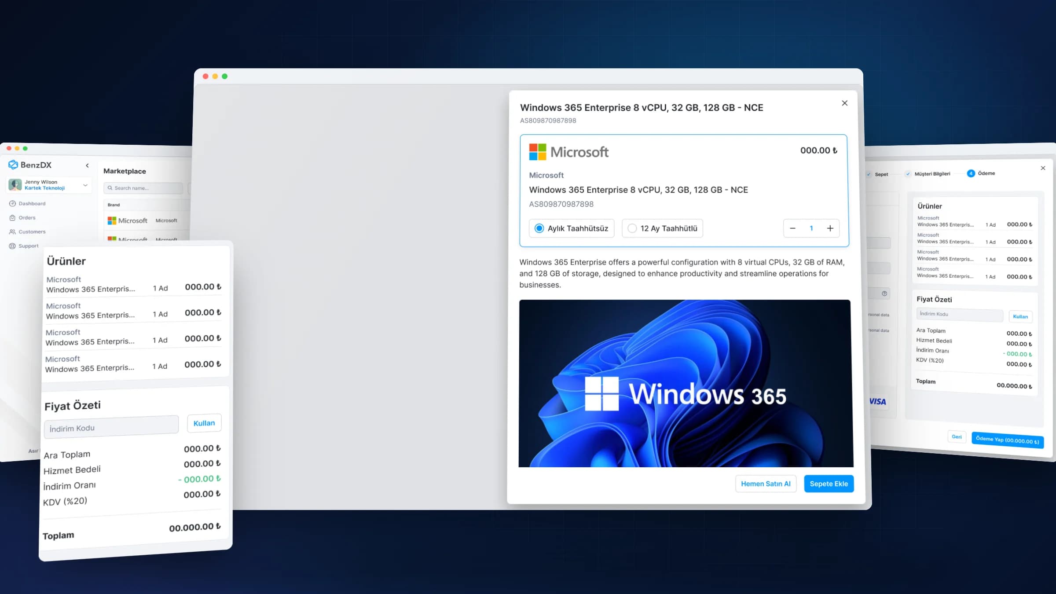
Task: Increase quantity with the plus button
Action: click(830, 228)
